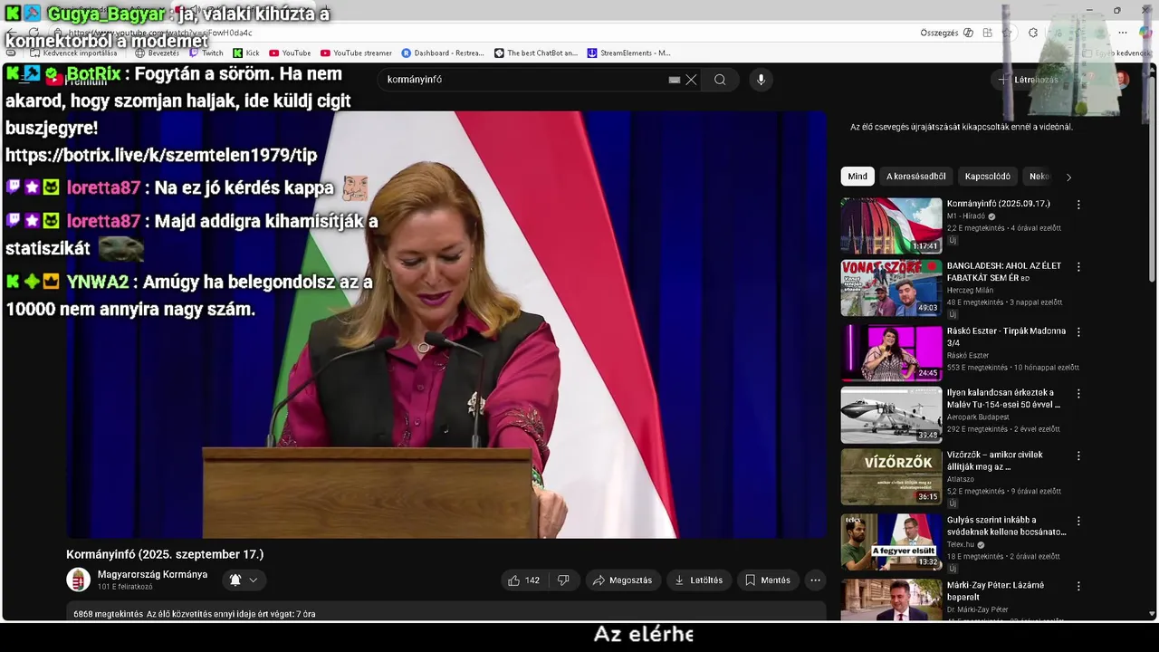
Task: Open Ráskó Eszter Tirpák Madonna thumbnail
Action: click(x=891, y=352)
